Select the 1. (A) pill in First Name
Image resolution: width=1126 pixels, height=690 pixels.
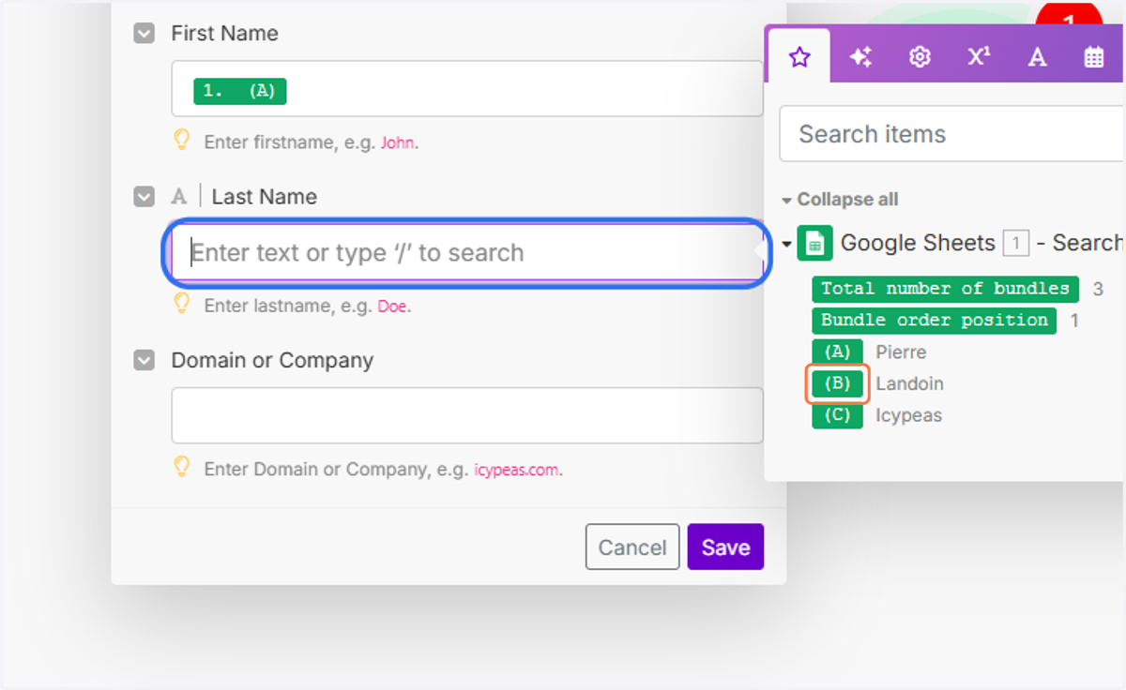coord(239,91)
